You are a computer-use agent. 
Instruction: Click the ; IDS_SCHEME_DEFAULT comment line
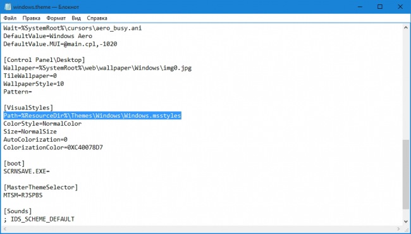click(39, 219)
